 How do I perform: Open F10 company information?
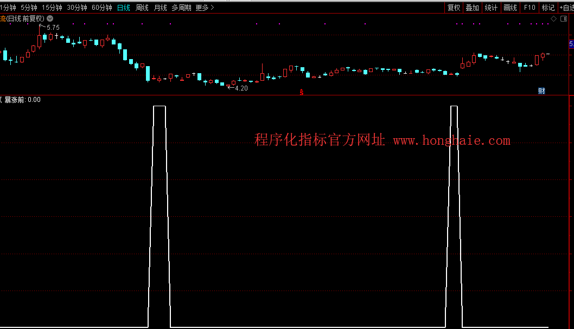click(530, 8)
